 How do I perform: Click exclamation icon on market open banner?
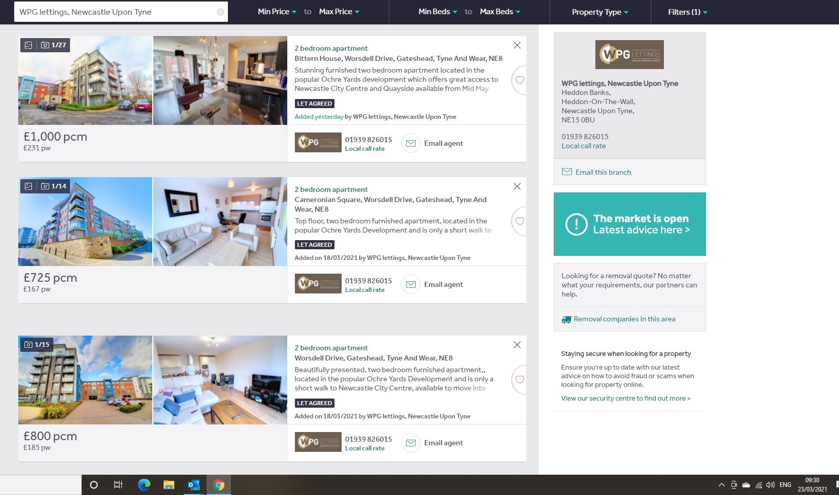pos(577,224)
